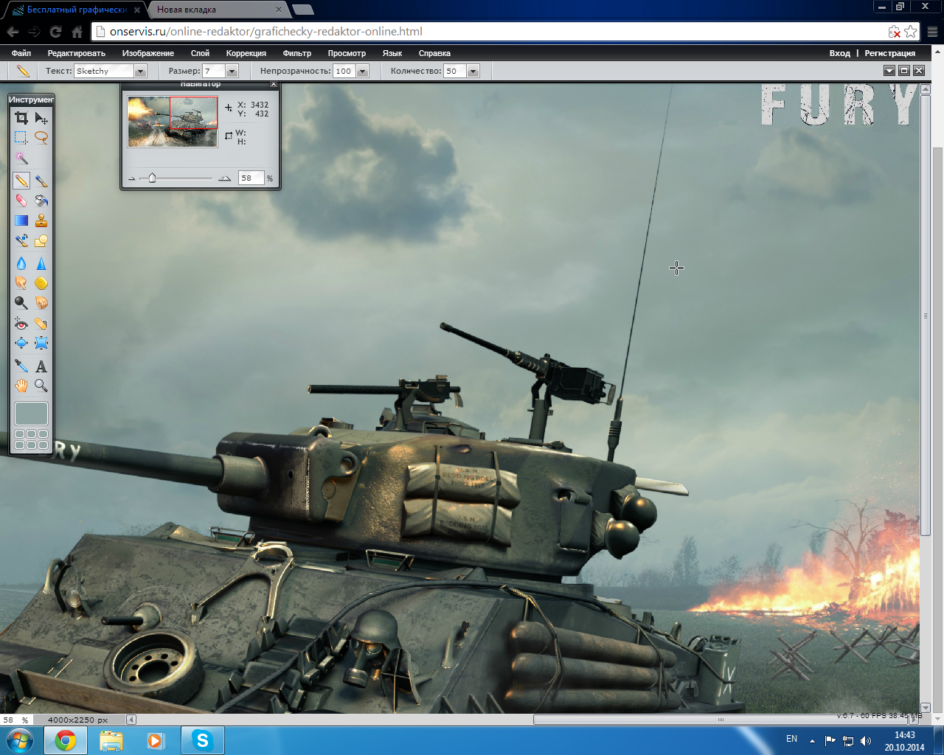The width and height of the screenshot is (944, 755).
Task: Open the Редактировать menu
Action: 77,53
